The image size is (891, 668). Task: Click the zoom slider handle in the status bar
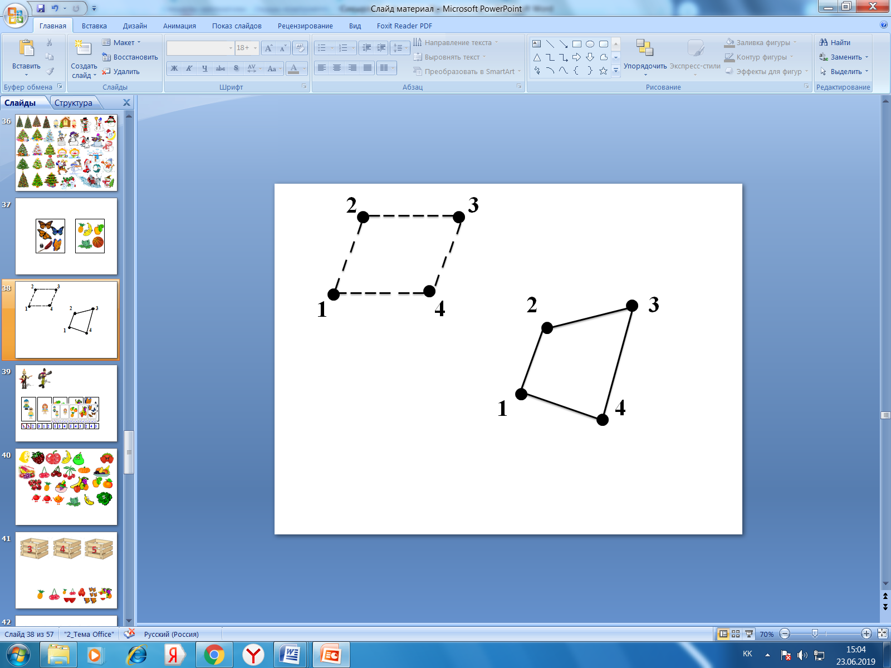tap(815, 633)
